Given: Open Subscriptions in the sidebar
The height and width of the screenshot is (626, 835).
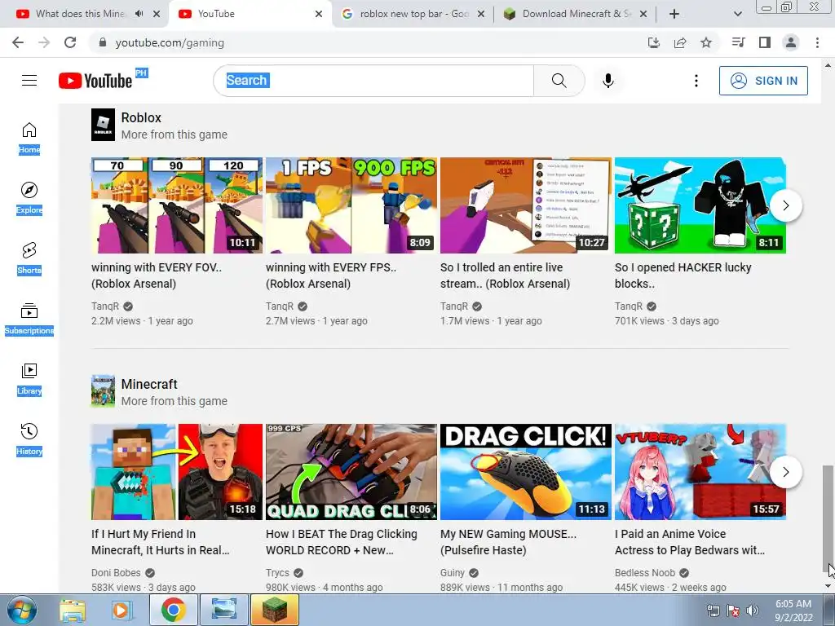Looking at the screenshot, I should [29, 319].
